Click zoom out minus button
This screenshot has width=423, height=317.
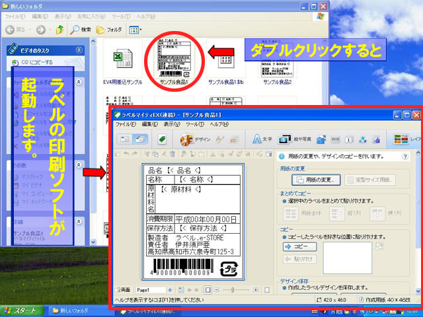pyautogui.click(x=216, y=290)
